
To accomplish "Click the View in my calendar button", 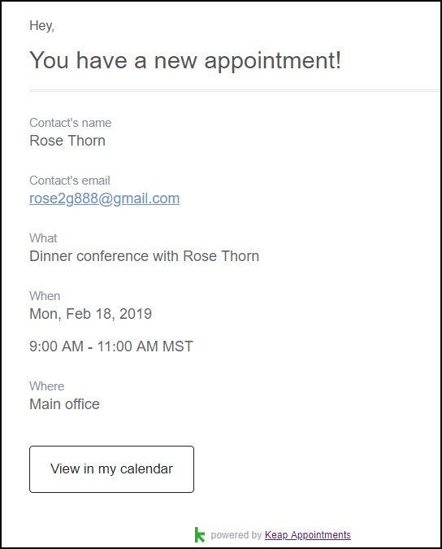I will [111, 469].
